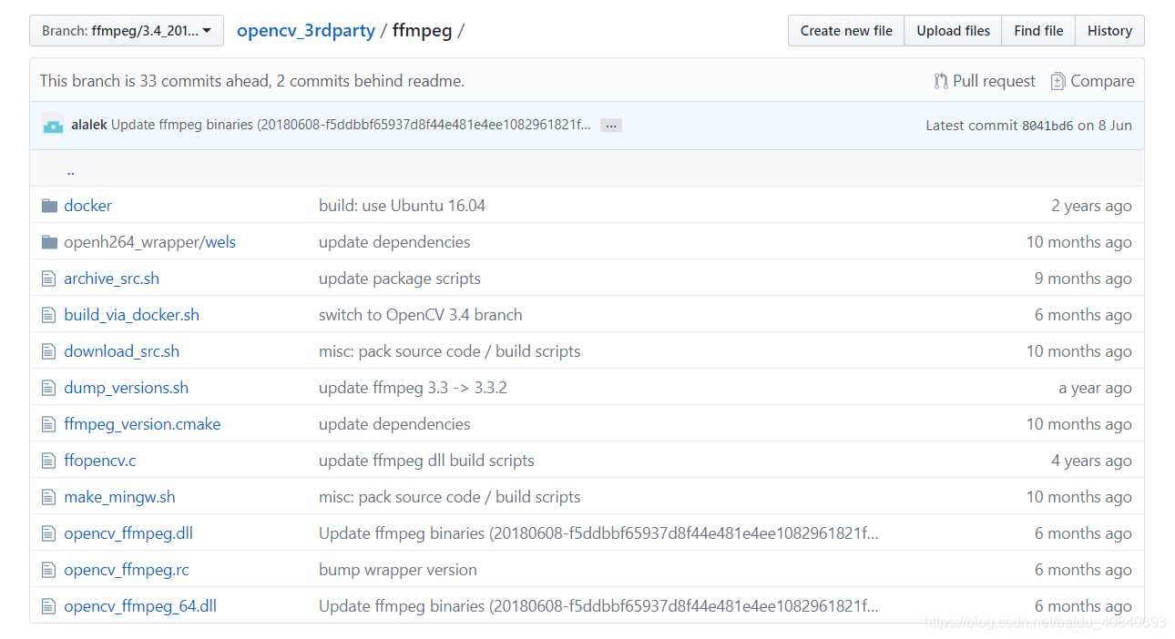Viewport: 1175px width, 639px height.
Task: Click the build_via_docker.sh file icon
Action: (49, 315)
